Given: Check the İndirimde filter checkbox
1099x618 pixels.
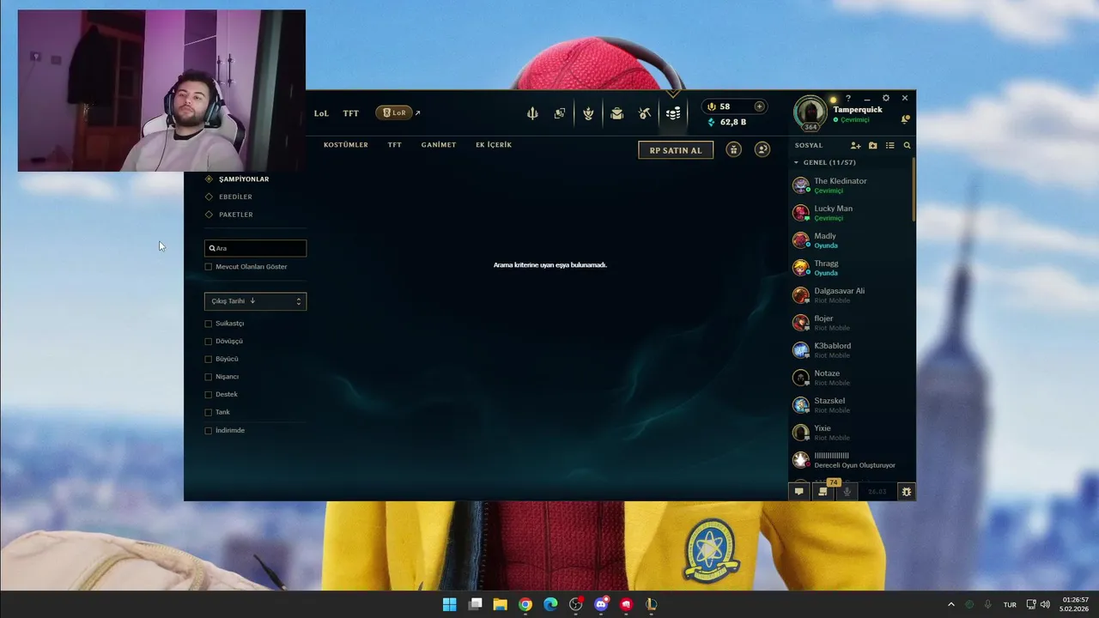Looking at the screenshot, I should pyautogui.click(x=209, y=430).
